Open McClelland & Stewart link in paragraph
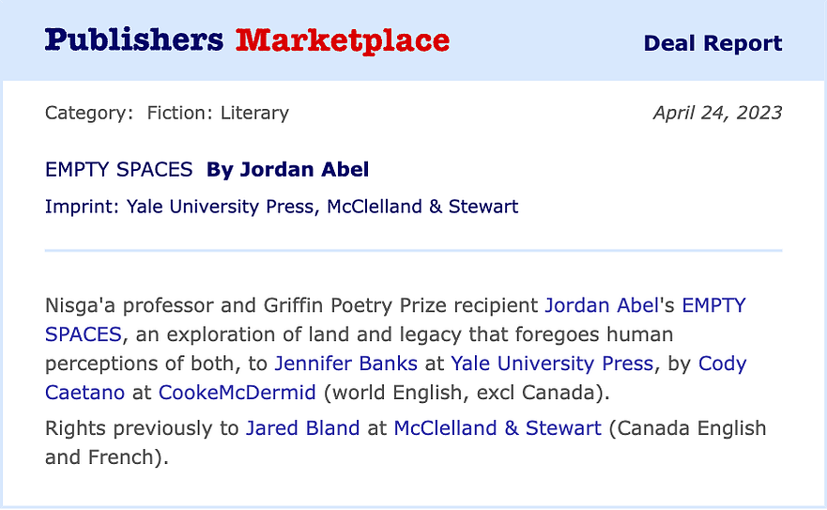The width and height of the screenshot is (827, 510). [498, 427]
